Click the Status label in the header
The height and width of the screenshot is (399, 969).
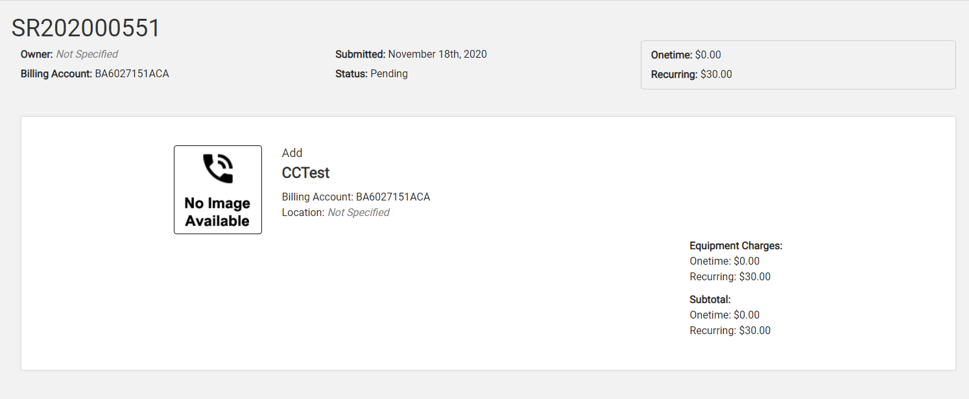351,74
